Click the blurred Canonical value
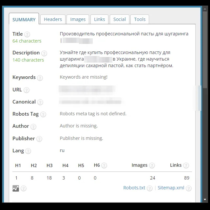The height and width of the screenshot is (210, 210). pos(90,101)
